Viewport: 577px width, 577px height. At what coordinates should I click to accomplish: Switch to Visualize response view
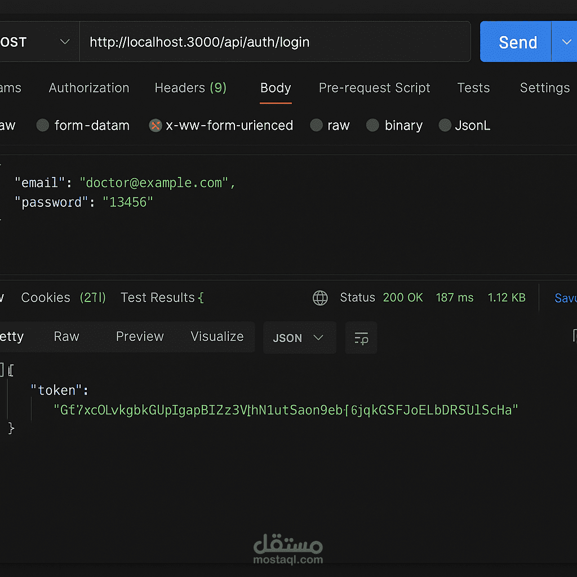pos(217,336)
